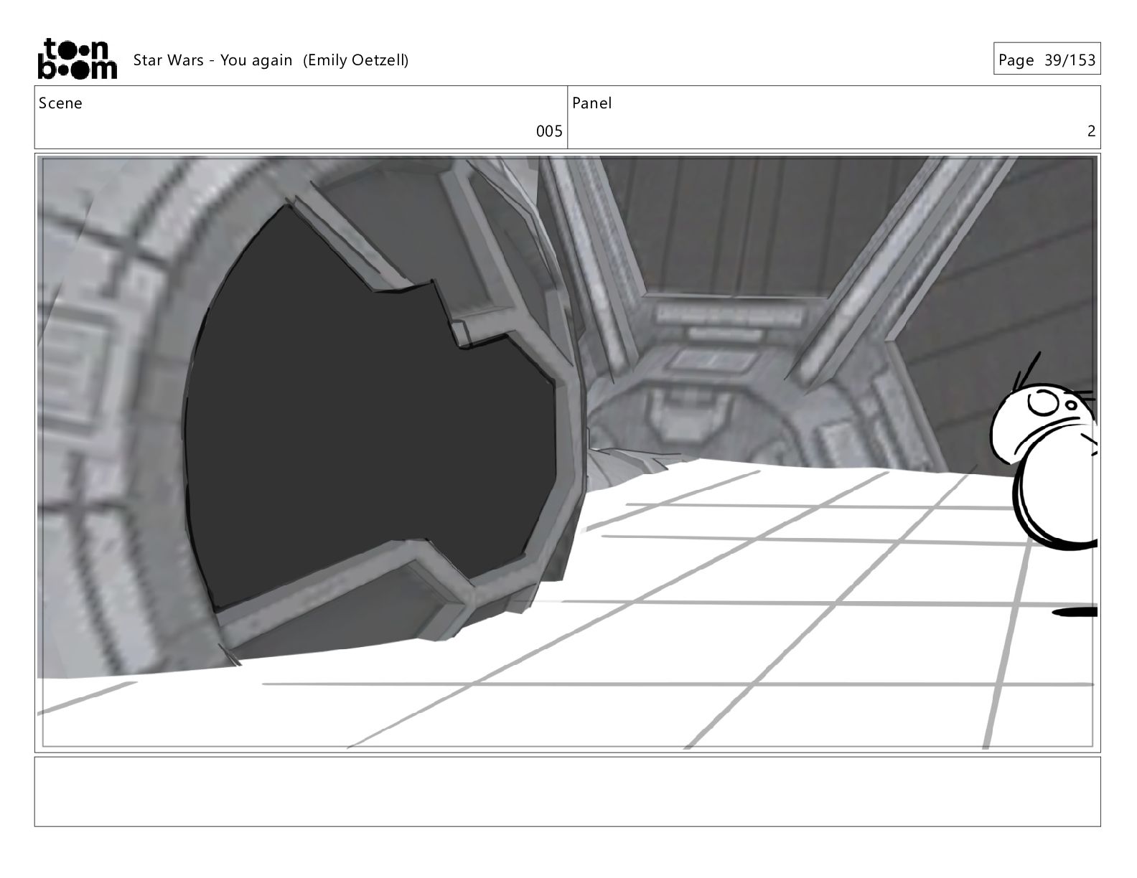Click the 'Scene' label

pyautogui.click(x=60, y=103)
